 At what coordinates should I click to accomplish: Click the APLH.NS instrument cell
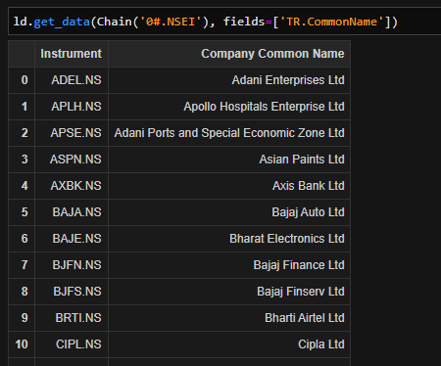click(x=72, y=107)
